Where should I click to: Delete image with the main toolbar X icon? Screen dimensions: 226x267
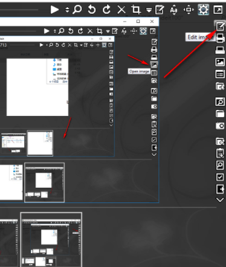121,10
